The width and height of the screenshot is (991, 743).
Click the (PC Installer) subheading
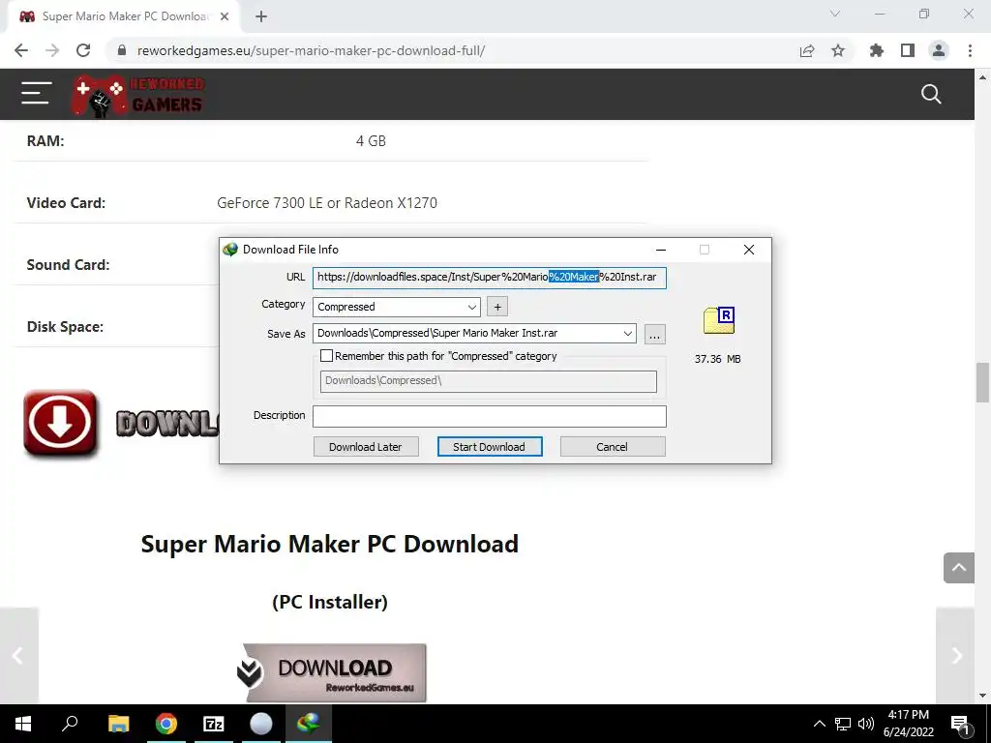pyautogui.click(x=330, y=602)
